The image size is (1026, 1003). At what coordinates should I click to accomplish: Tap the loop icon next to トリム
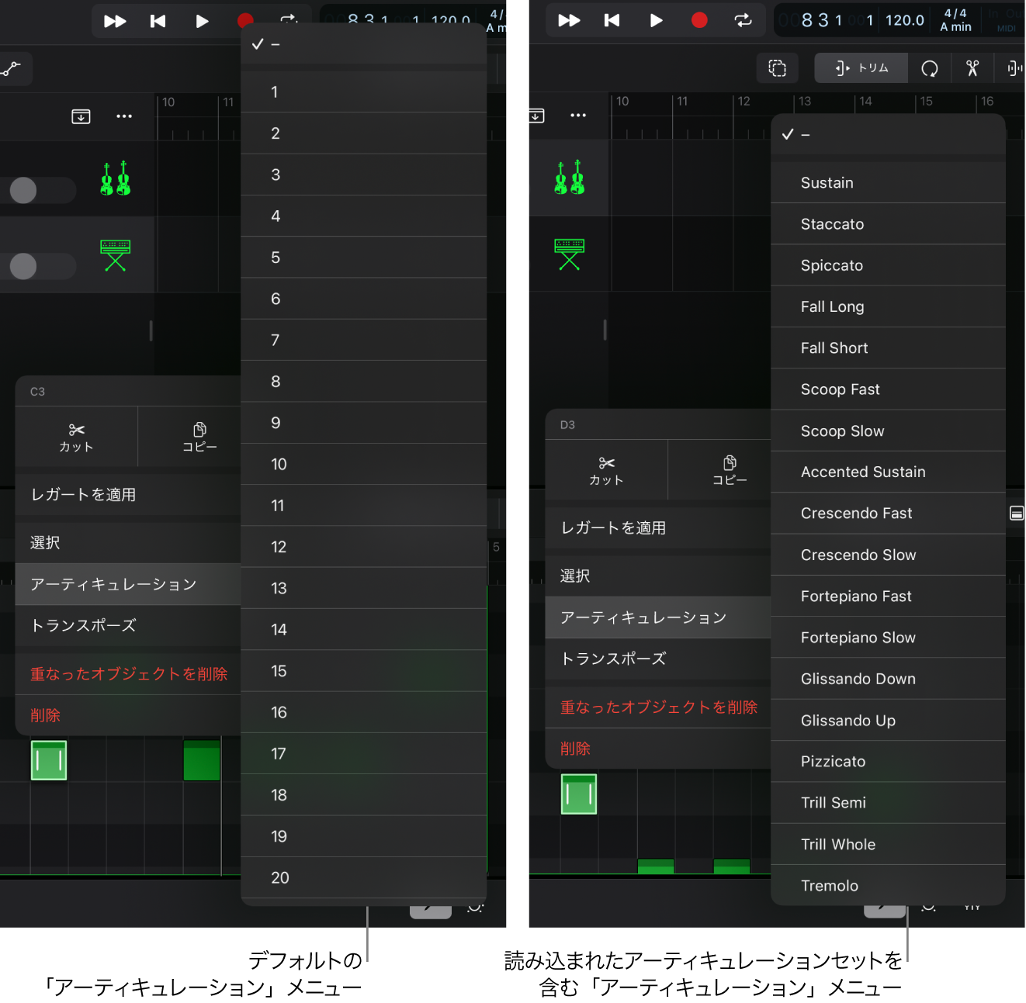tap(931, 68)
